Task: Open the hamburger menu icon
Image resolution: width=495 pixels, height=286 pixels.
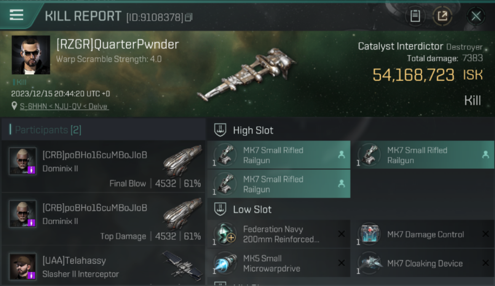Action: coord(16,15)
